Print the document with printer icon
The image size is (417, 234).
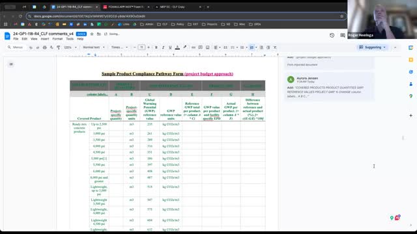[45, 47]
